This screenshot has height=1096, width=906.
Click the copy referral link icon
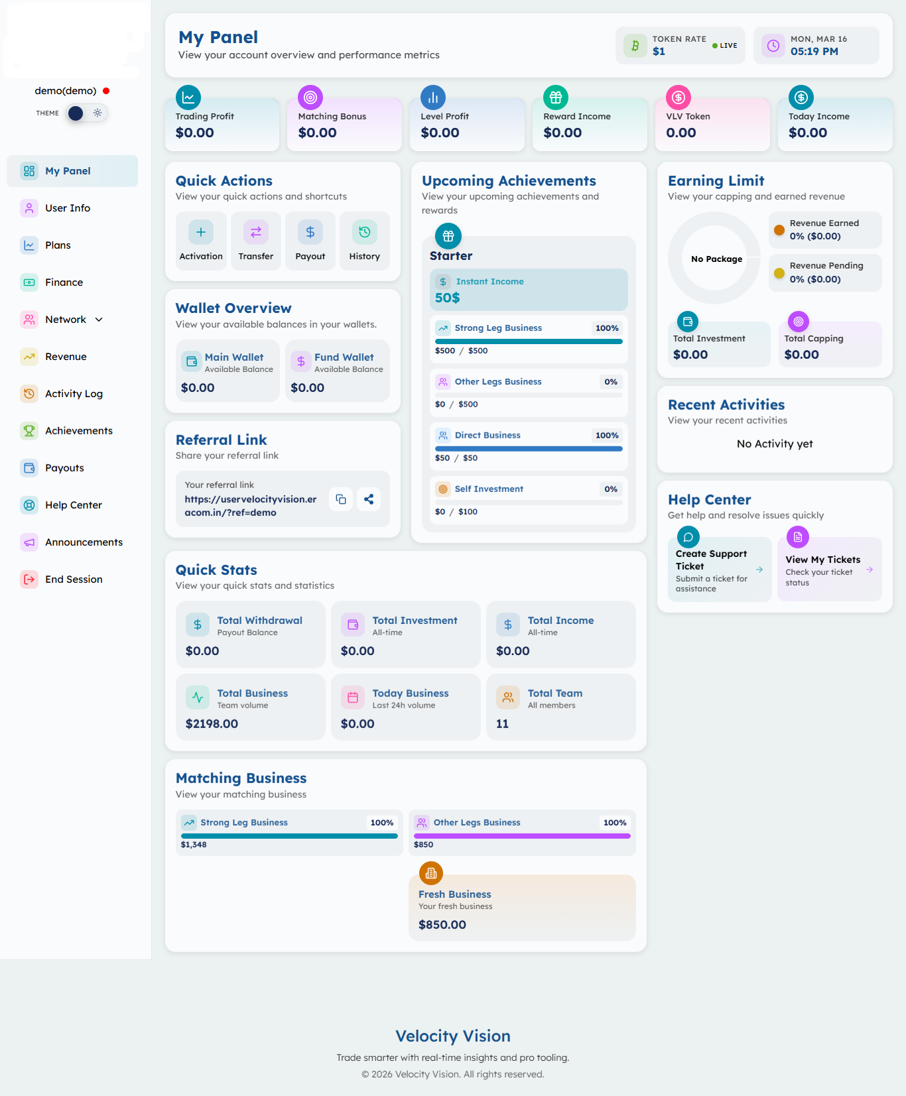click(341, 499)
